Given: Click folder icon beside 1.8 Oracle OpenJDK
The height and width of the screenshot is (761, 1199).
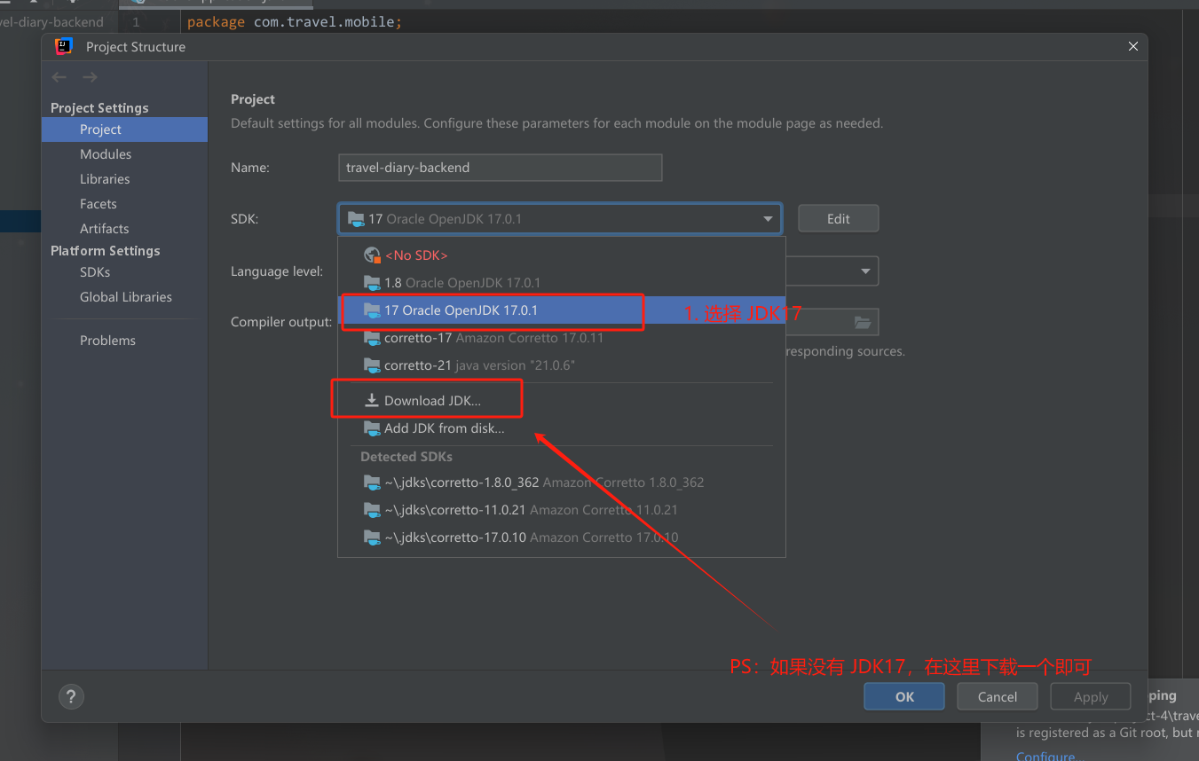Looking at the screenshot, I should coord(372,283).
